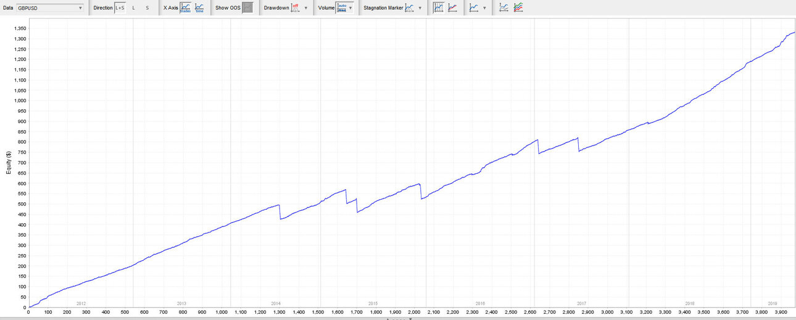
Task: Click the chart type icon before the rightmost dropdown arrow
Action: [x=473, y=8]
